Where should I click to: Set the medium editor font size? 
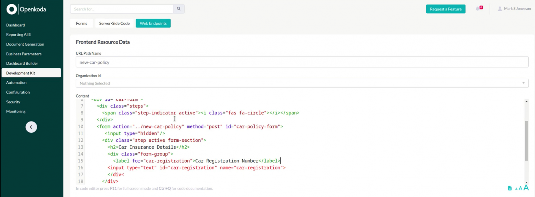coord(520,188)
